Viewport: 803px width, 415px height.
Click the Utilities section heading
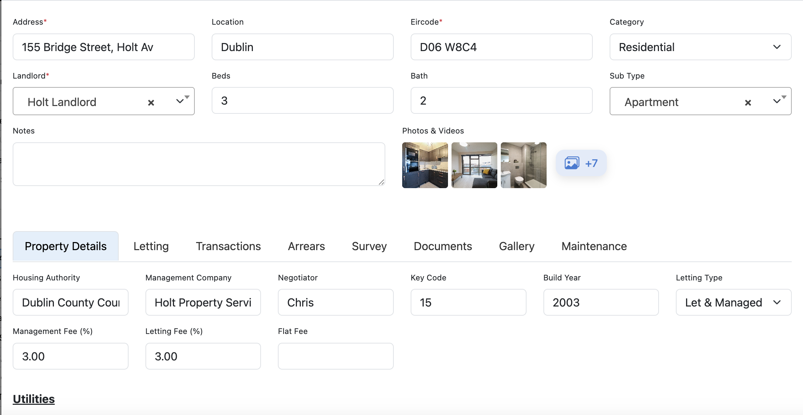[33, 399]
